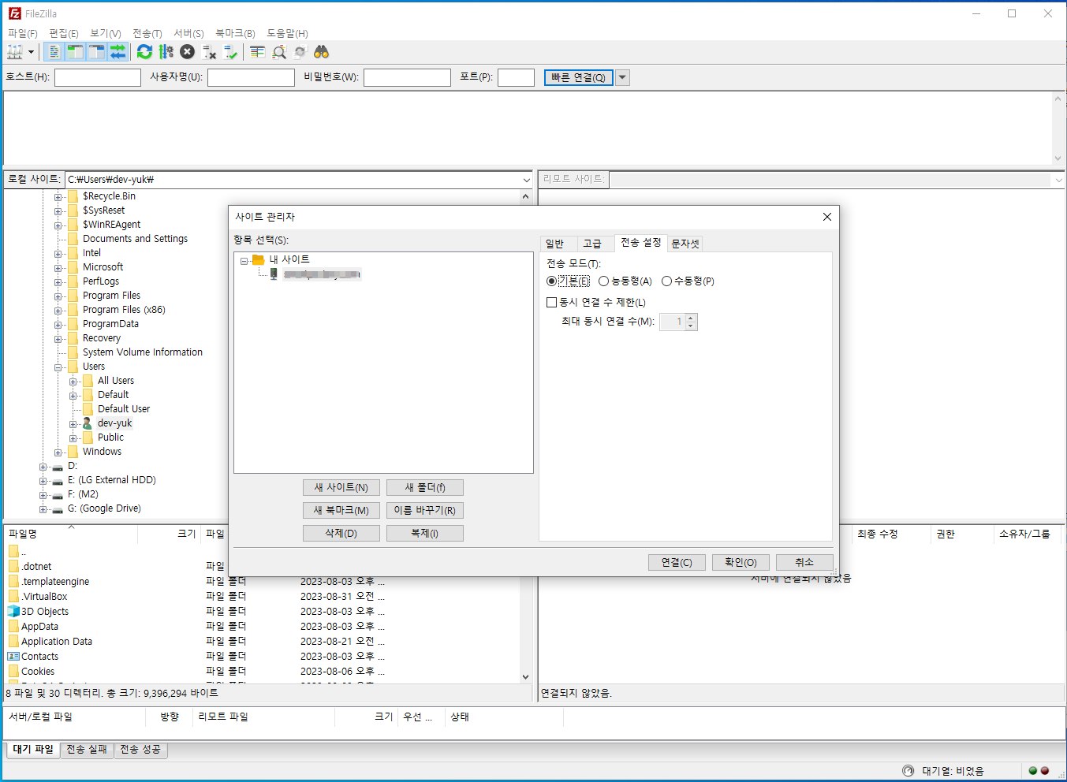Open Site Manager dropdown arrow in toolbar
The height and width of the screenshot is (782, 1067).
point(32,52)
